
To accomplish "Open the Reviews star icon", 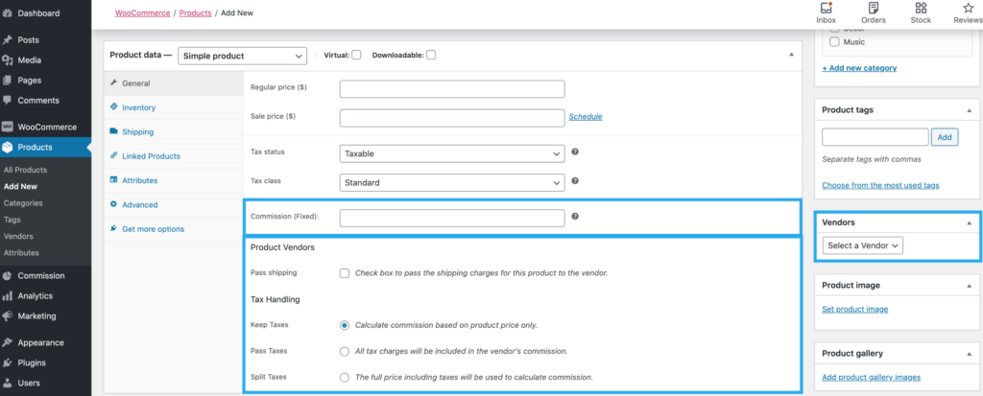I will (969, 8).
